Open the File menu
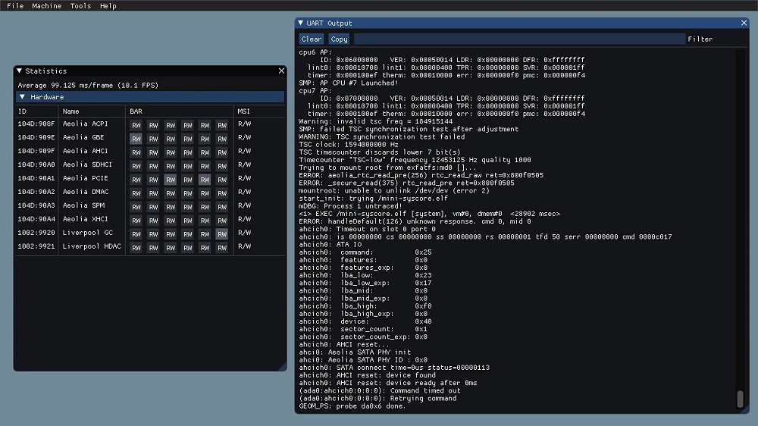Viewport: 758px width, 426px height. coord(15,6)
